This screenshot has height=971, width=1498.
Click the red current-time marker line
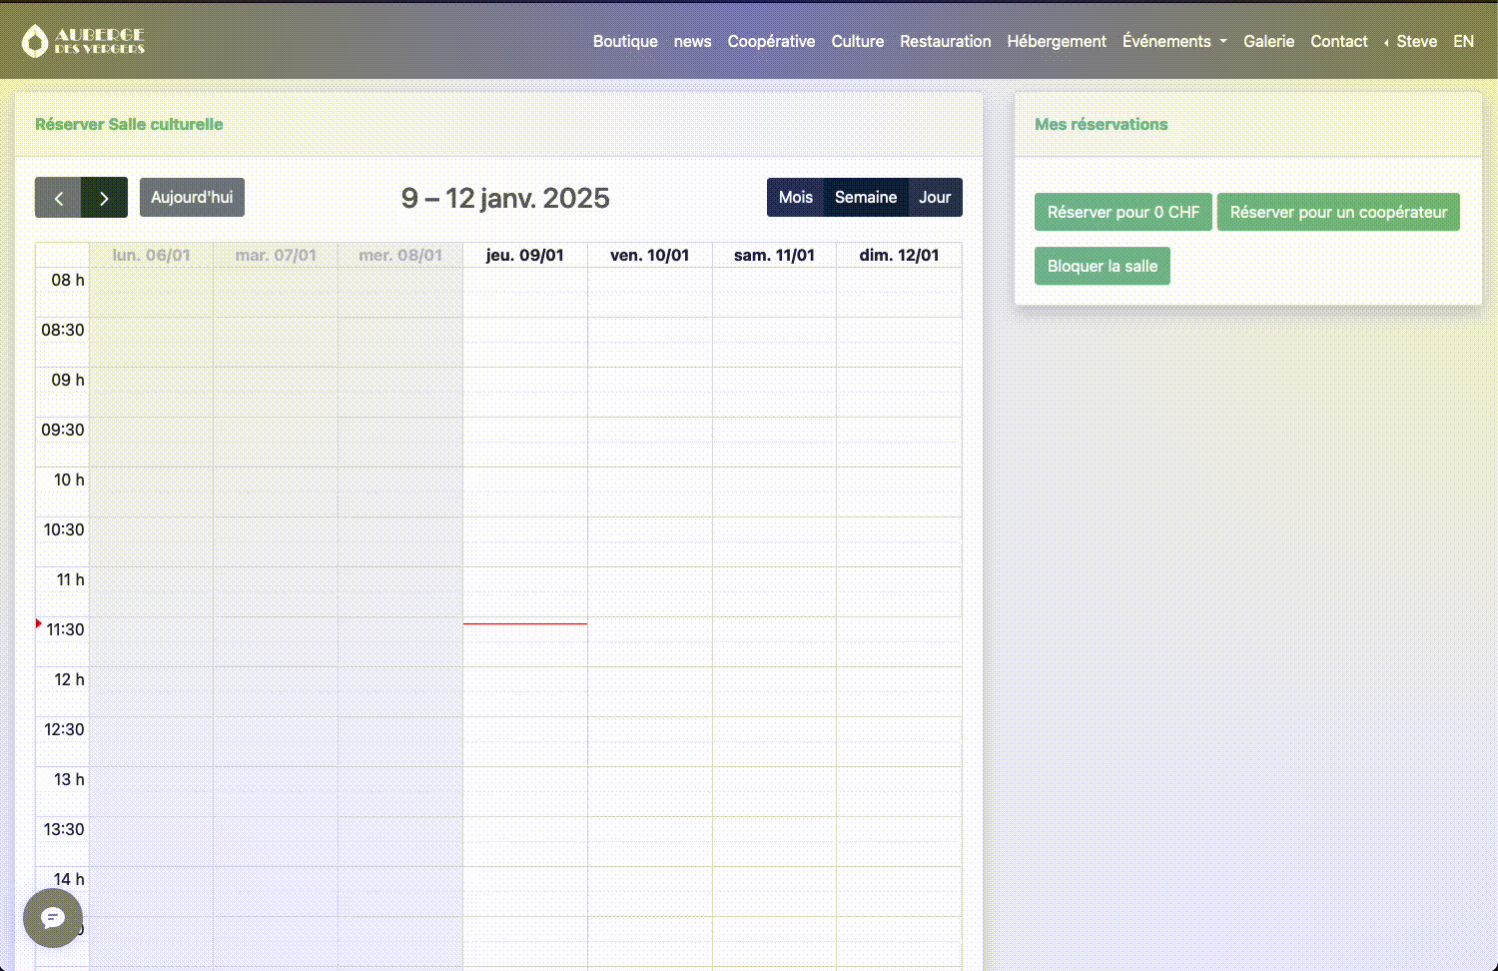coord(524,623)
